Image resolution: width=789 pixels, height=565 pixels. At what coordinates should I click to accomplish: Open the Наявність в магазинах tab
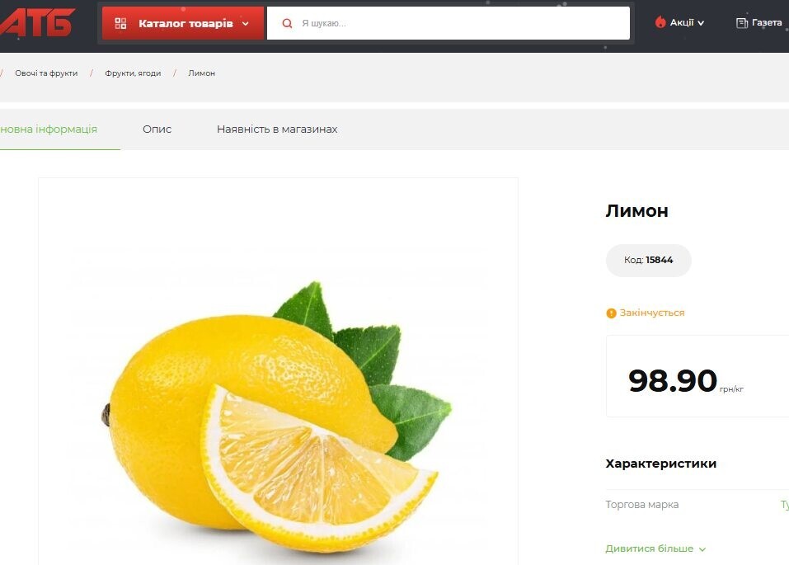277,129
